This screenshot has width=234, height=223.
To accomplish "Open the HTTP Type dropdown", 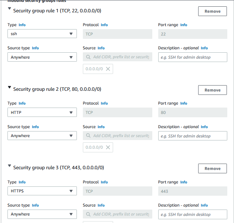I will 42,112.
